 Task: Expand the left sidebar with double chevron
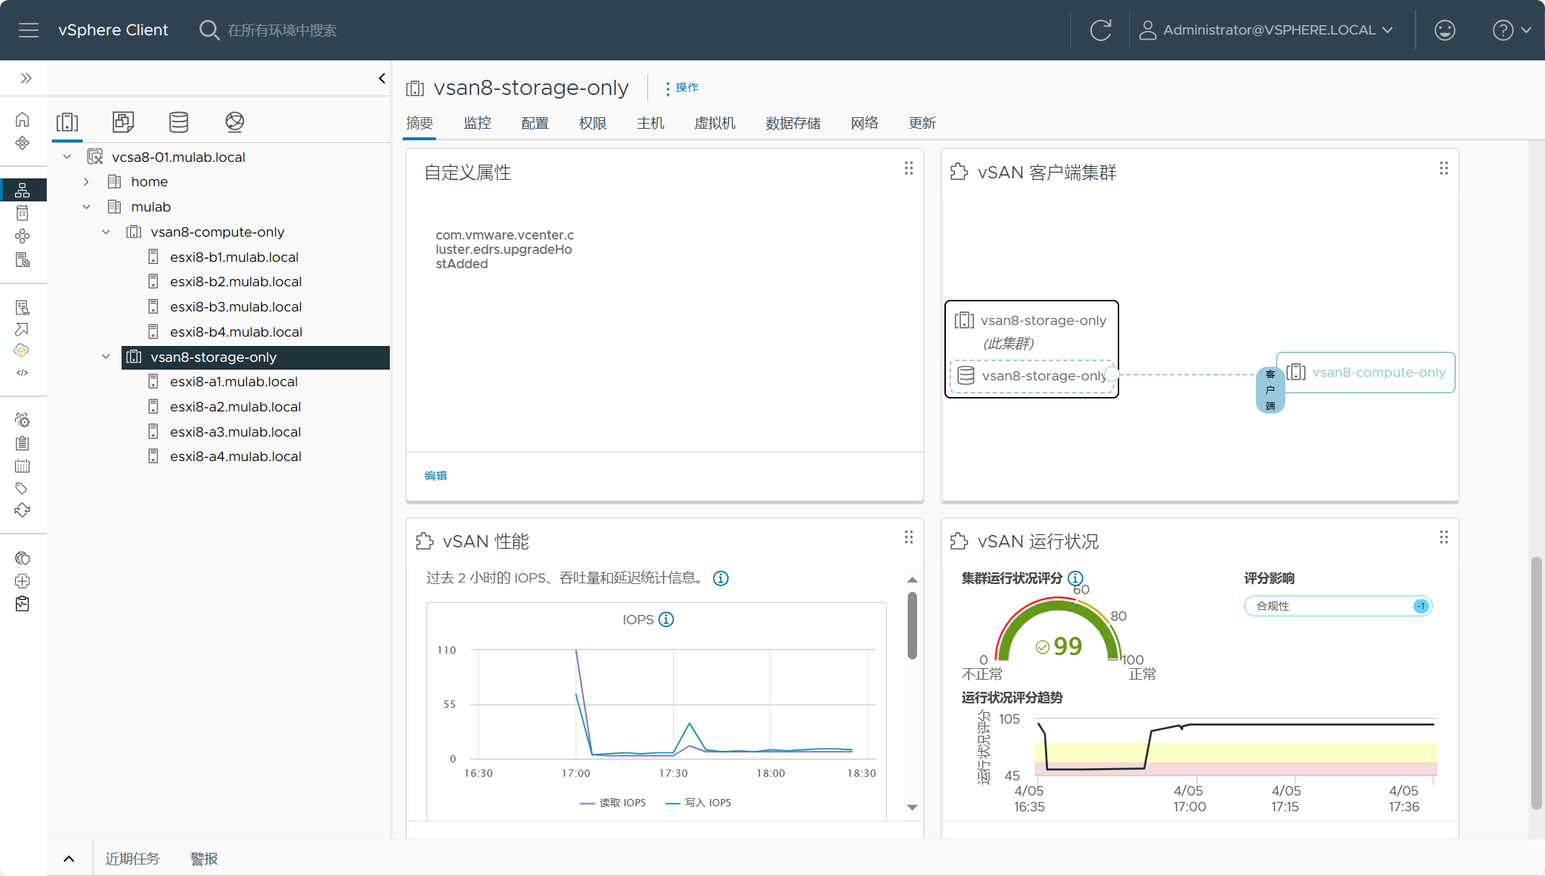pos(26,78)
